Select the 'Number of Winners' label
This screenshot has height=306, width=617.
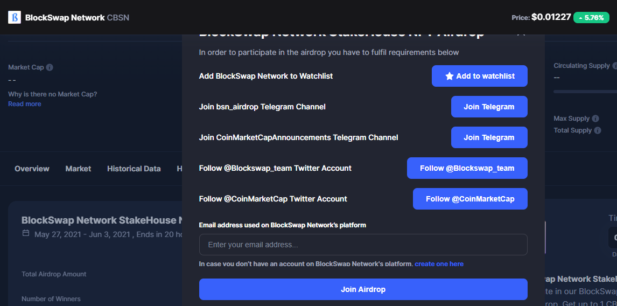click(51, 299)
